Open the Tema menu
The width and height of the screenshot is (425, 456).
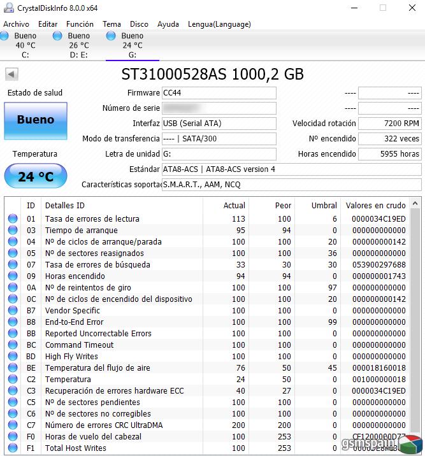point(112,24)
